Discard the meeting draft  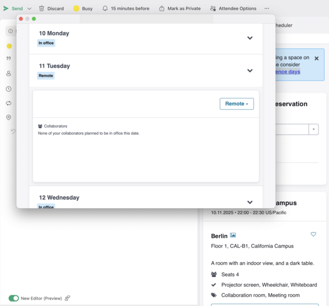click(52, 9)
